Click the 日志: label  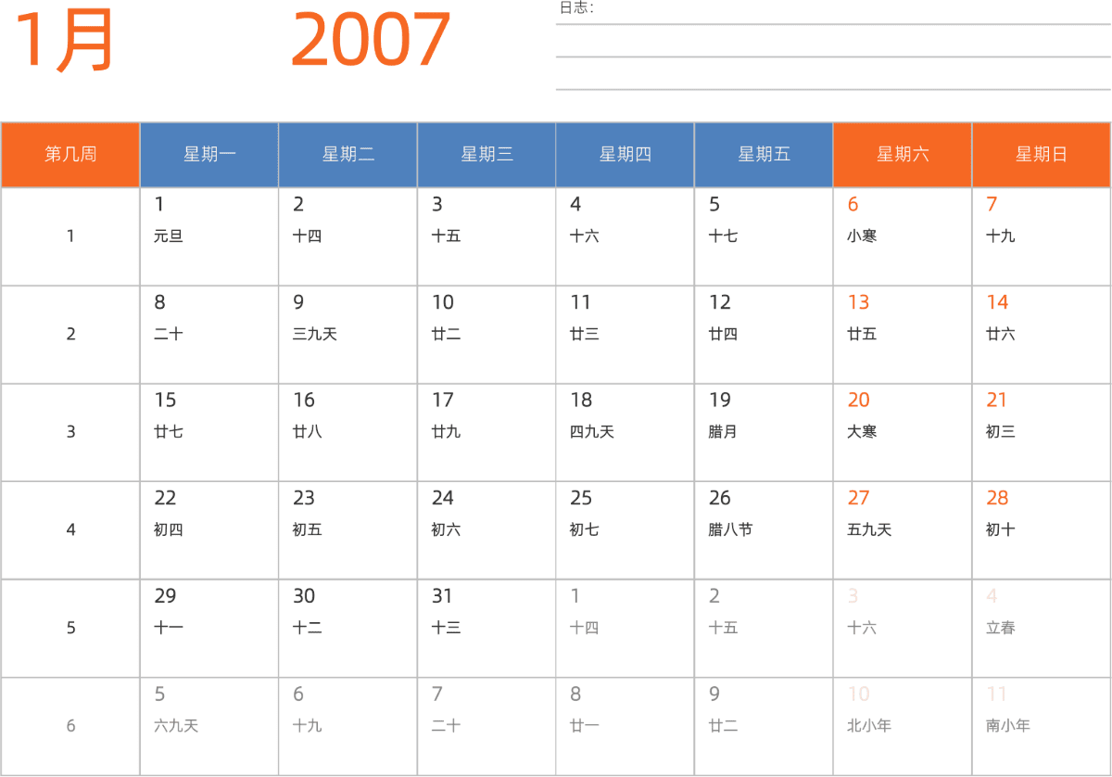tap(576, 8)
